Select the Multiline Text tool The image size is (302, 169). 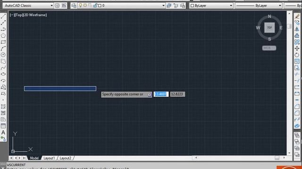tap(3, 132)
